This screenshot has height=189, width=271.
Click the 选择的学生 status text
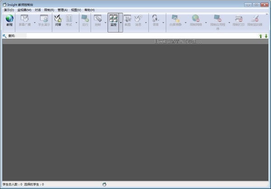pyautogui.click(x=34, y=184)
